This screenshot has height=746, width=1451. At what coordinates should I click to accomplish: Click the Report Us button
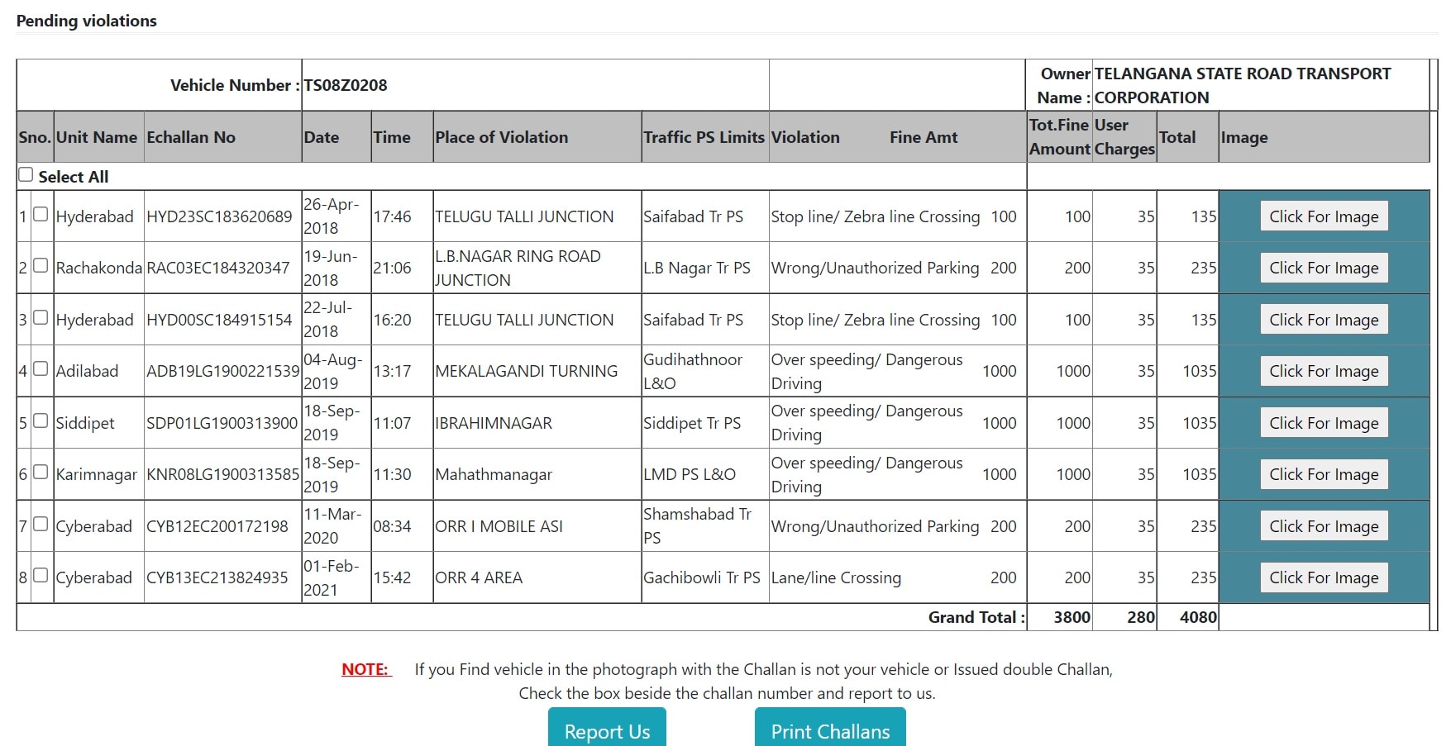click(x=607, y=729)
